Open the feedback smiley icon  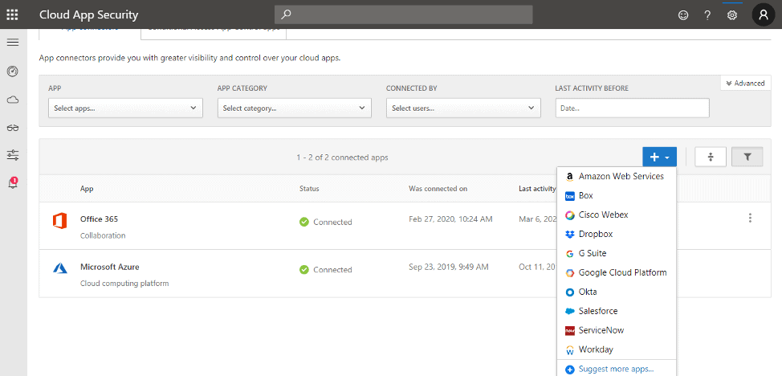point(683,15)
